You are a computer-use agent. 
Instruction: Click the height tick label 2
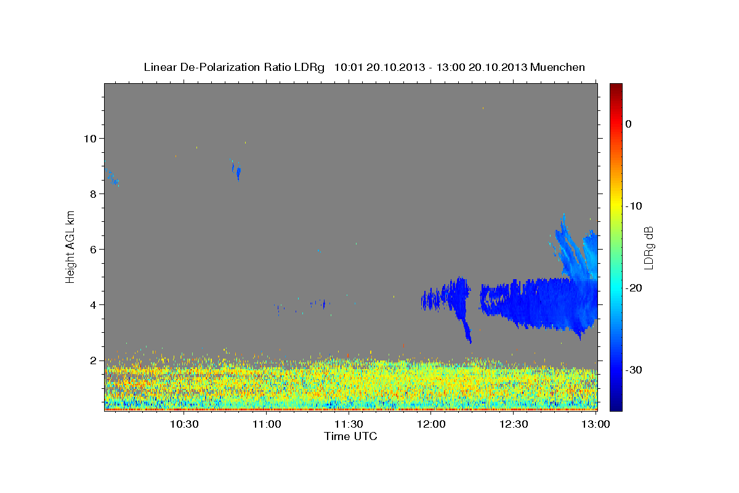(x=94, y=361)
